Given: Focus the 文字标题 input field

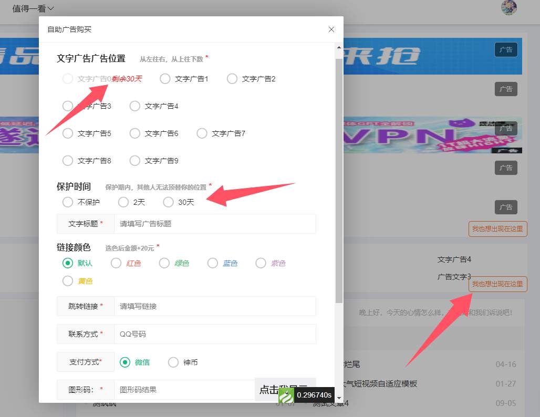Looking at the screenshot, I should click(x=215, y=224).
